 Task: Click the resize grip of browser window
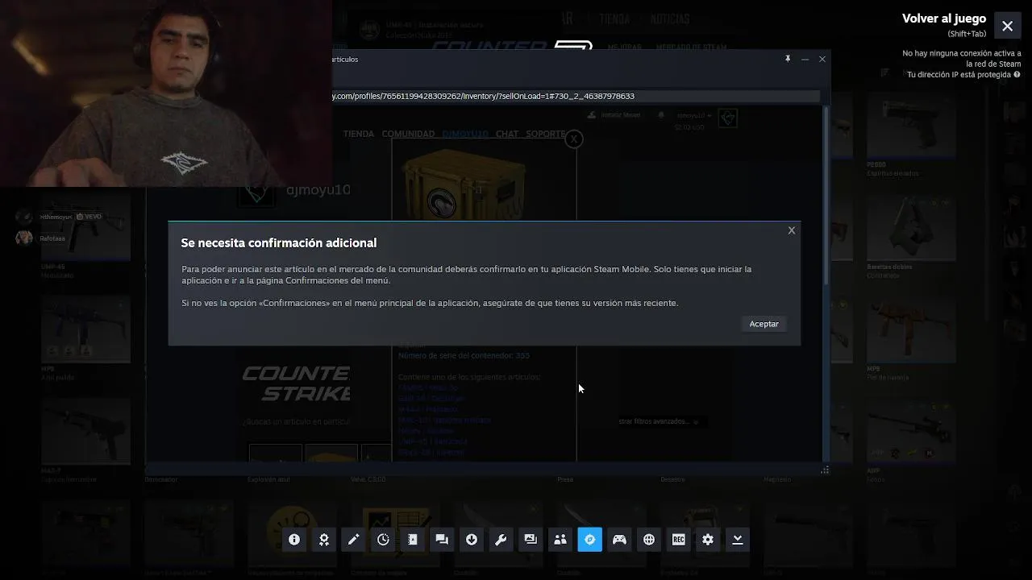pyautogui.click(x=824, y=470)
